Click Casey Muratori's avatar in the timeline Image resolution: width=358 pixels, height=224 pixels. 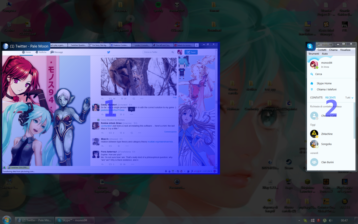pyautogui.click(x=96, y=108)
